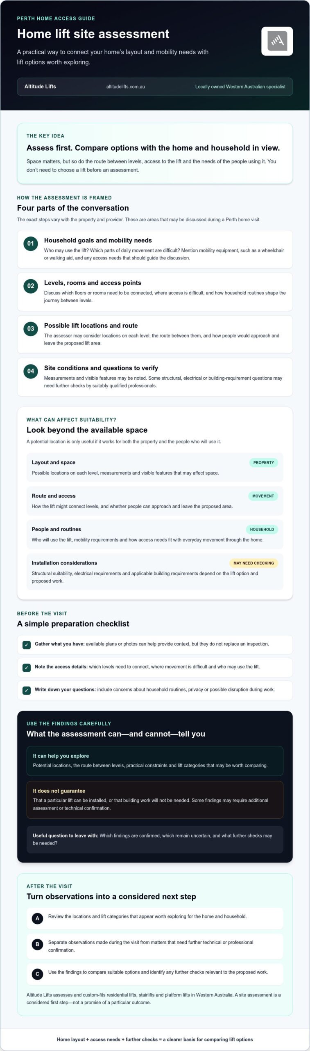
Task: Select the 'It does not guarantee' panel
Action: (x=155, y=800)
